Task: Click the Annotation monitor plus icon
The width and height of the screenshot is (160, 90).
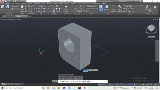Action: pyautogui.click(x=147, y=84)
